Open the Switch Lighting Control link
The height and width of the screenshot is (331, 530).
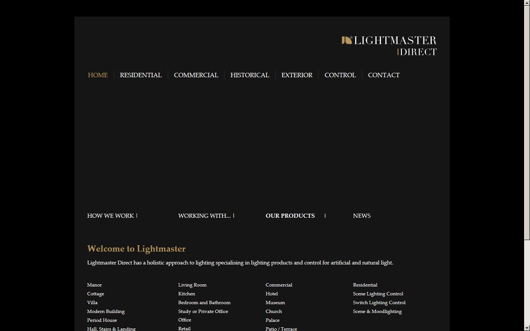379,302
